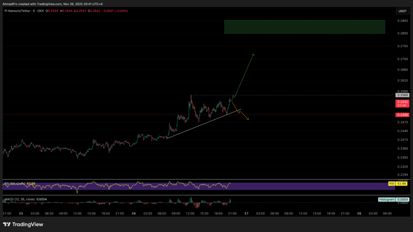Click the Histogram label tag
The width and height of the screenshot is (413, 232).
click(x=386, y=199)
